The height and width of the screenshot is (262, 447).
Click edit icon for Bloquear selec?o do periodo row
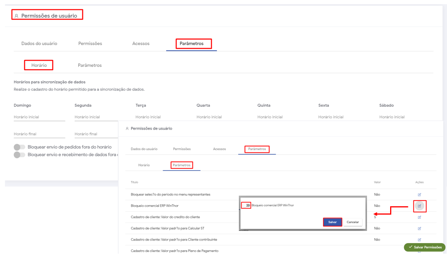(419, 195)
